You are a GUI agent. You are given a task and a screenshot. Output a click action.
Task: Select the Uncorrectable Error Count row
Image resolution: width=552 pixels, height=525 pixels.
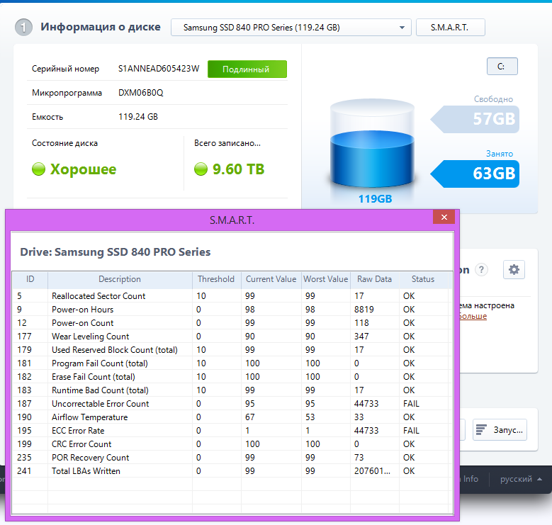(100, 404)
